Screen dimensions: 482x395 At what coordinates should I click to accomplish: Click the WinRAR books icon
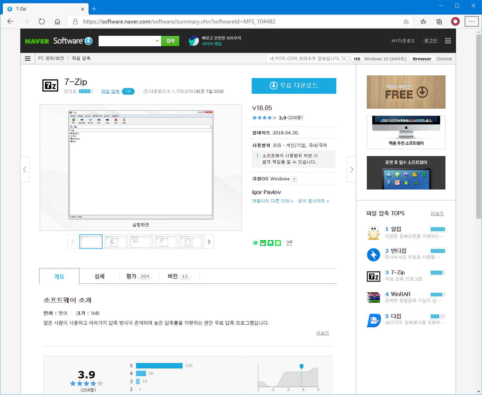click(373, 298)
